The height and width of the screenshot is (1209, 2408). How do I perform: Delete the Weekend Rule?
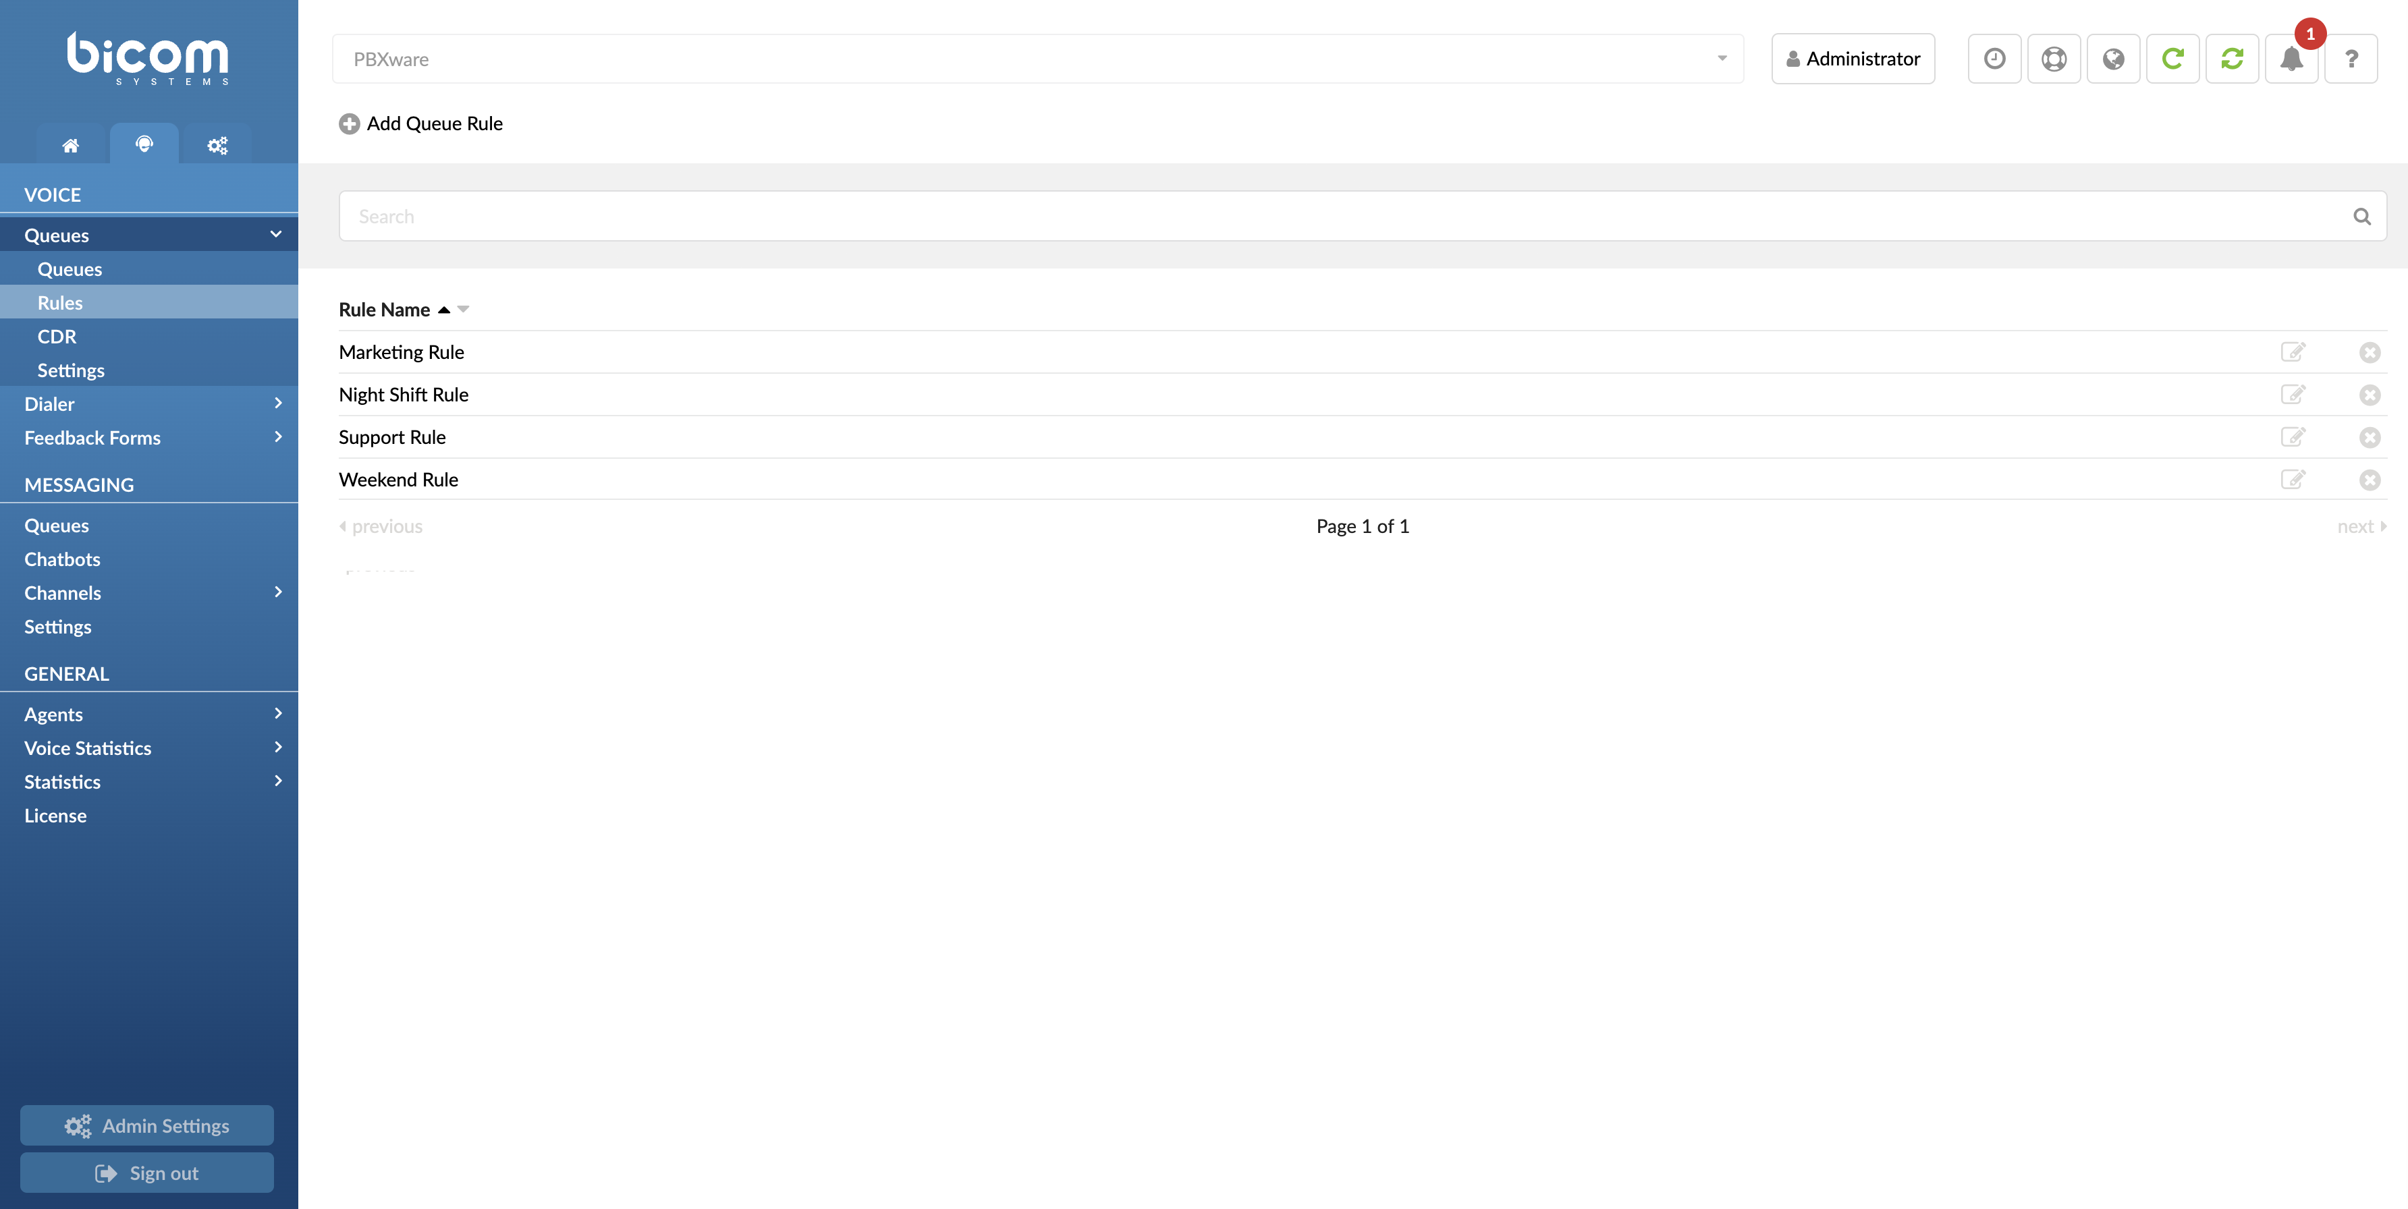point(2369,479)
